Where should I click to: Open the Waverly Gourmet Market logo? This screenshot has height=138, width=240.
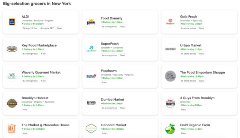pos(12,76)
